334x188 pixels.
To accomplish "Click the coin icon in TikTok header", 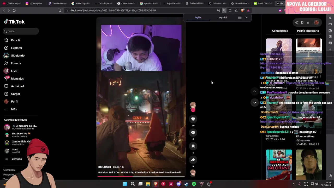I will click(297, 22).
